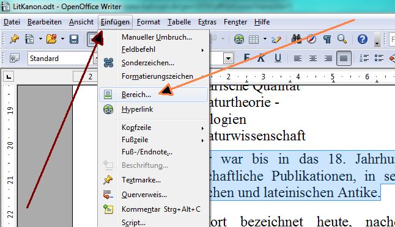Screen dimensions: 395x227
Task: Open the Styles and Formatting icon
Action: point(14,59)
